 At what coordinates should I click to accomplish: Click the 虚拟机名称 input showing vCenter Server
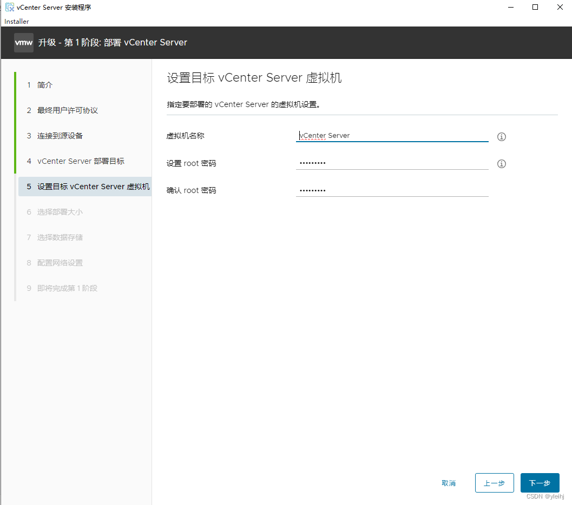click(392, 135)
